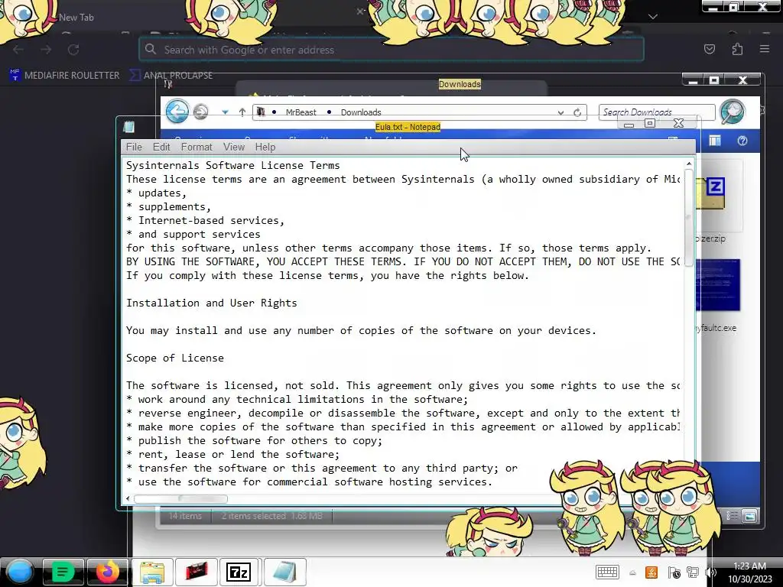The width and height of the screenshot is (783, 587).
Task: Show hidden system tray icons
Action: pos(632,573)
